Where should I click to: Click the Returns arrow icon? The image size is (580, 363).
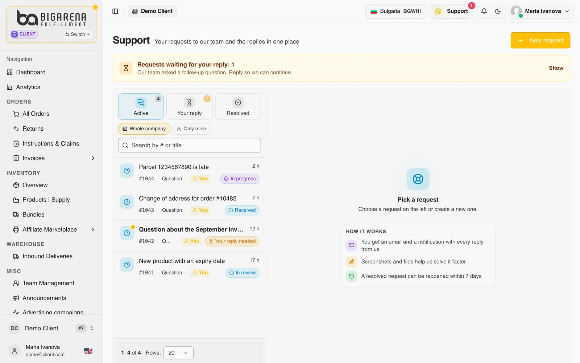(x=16, y=129)
